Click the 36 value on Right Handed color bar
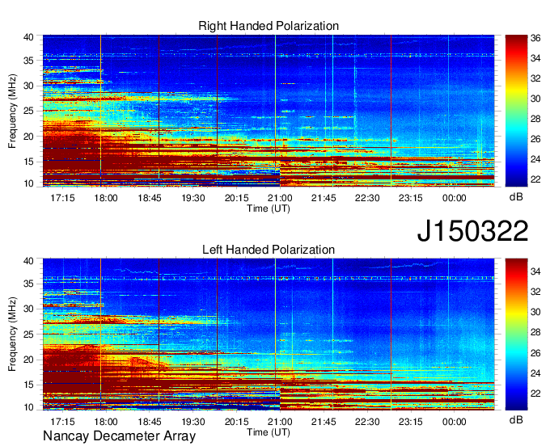The image size is (550, 446). pos(535,38)
